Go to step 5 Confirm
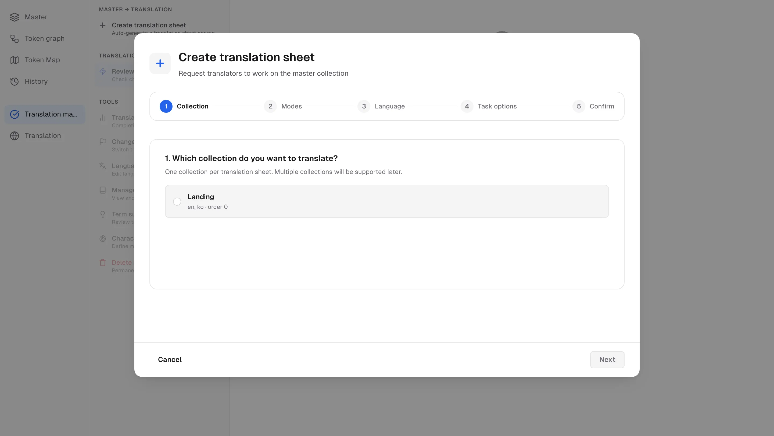The image size is (774, 436). pyautogui.click(x=593, y=106)
